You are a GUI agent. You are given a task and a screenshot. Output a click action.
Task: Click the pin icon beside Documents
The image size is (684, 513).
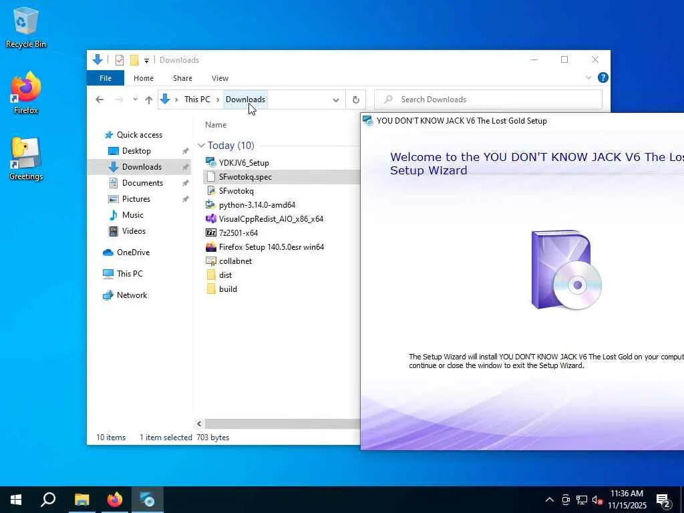point(186,183)
